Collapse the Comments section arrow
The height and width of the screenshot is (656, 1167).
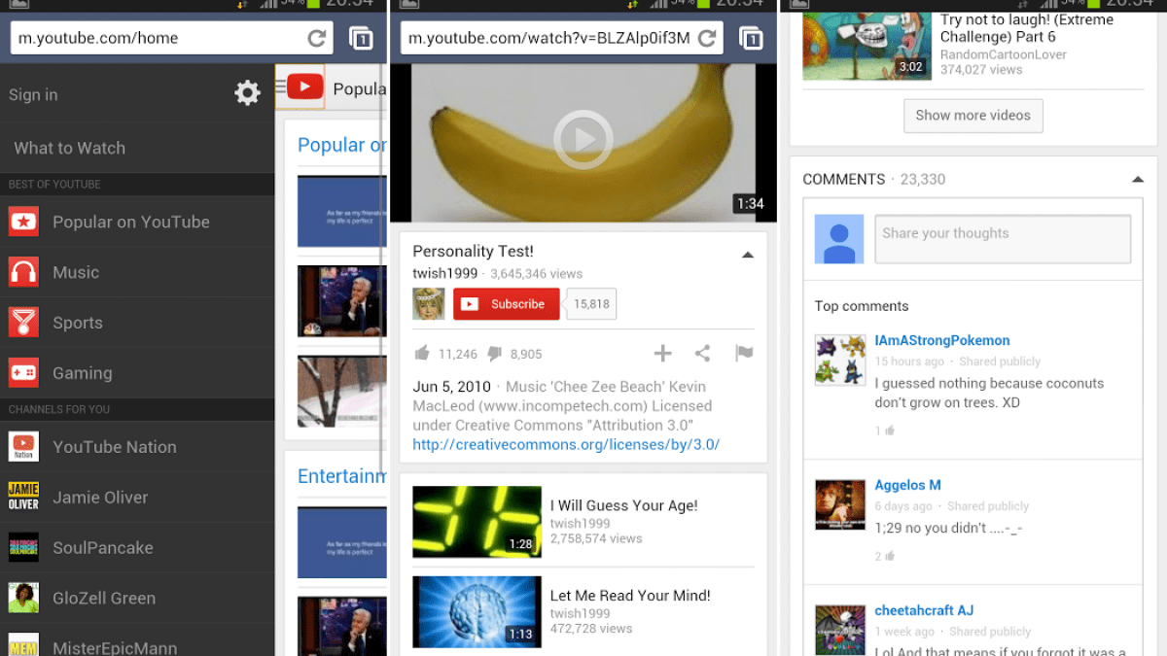1137,180
